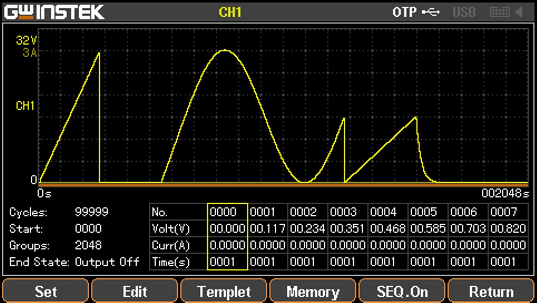Click the sine peak on the waveform graph

point(224,50)
